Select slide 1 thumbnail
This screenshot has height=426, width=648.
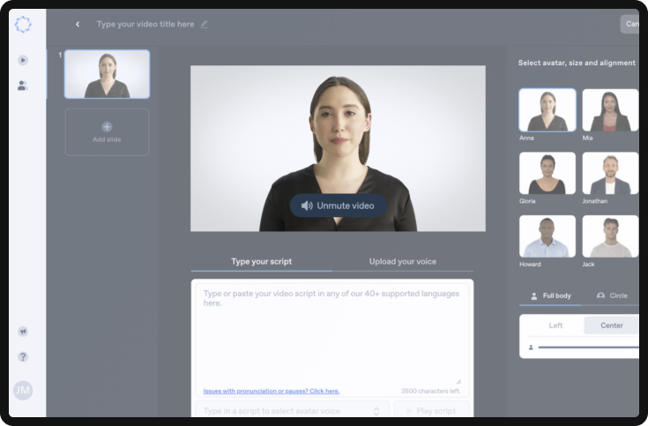click(x=107, y=74)
